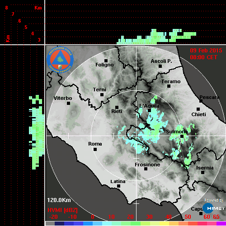The width and height of the screenshot is (226, 226).
Task: Pick the cyan swatch on dBZ scale
Action: point(107,223)
